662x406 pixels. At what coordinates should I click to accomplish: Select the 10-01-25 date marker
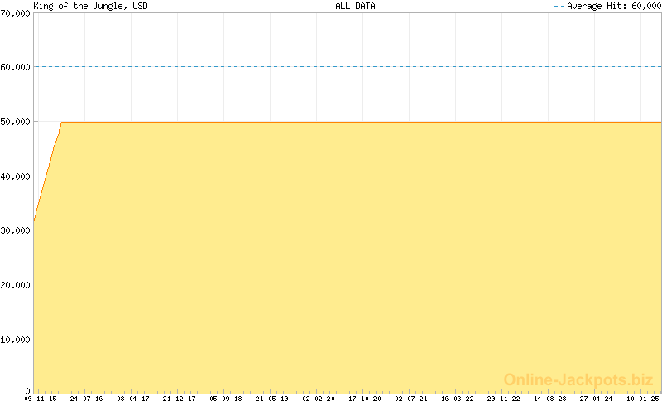[642, 399]
